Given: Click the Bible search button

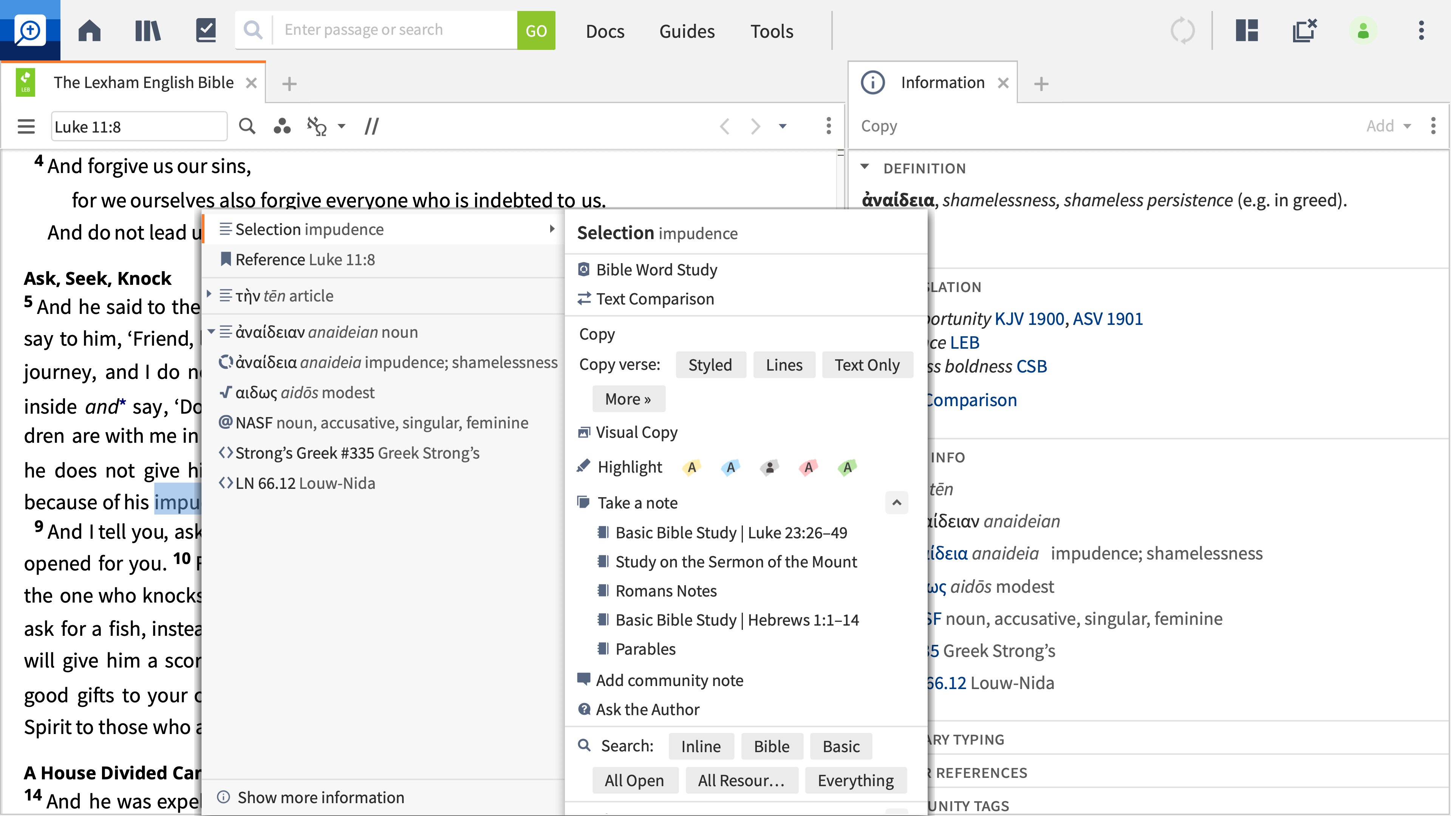Looking at the screenshot, I should click(x=772, y=746).
